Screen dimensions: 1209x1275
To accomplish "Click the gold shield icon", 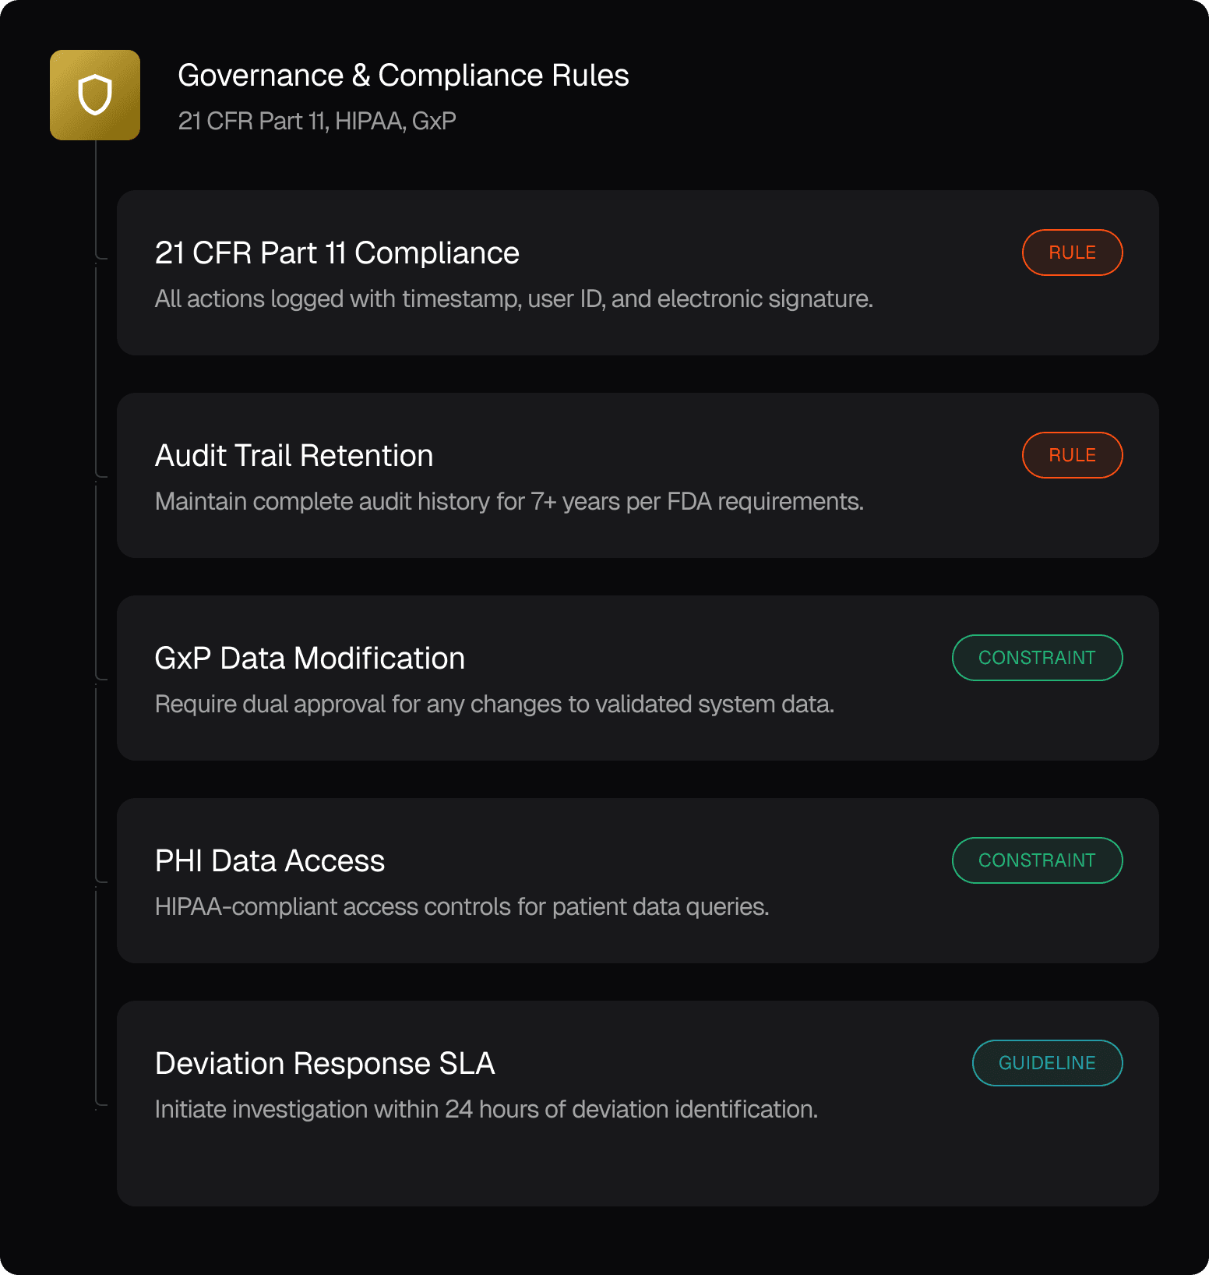I will click(95, 95).
